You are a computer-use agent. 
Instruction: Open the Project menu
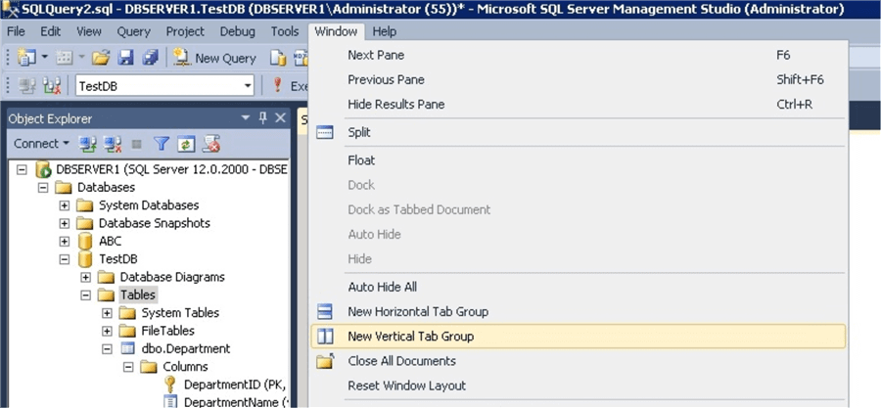[185, 31]
